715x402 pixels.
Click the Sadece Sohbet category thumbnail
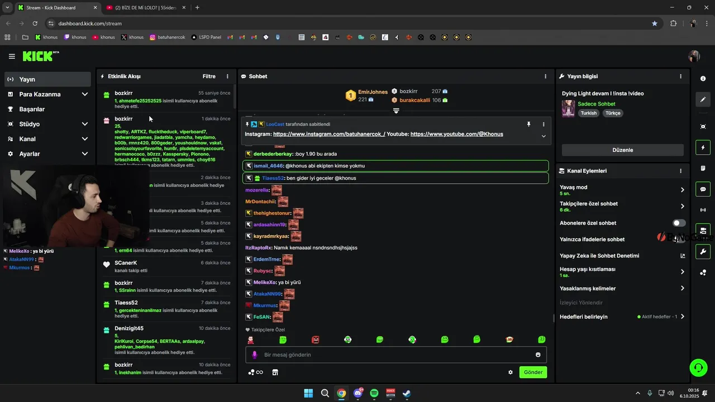click(x=568, y=108)
